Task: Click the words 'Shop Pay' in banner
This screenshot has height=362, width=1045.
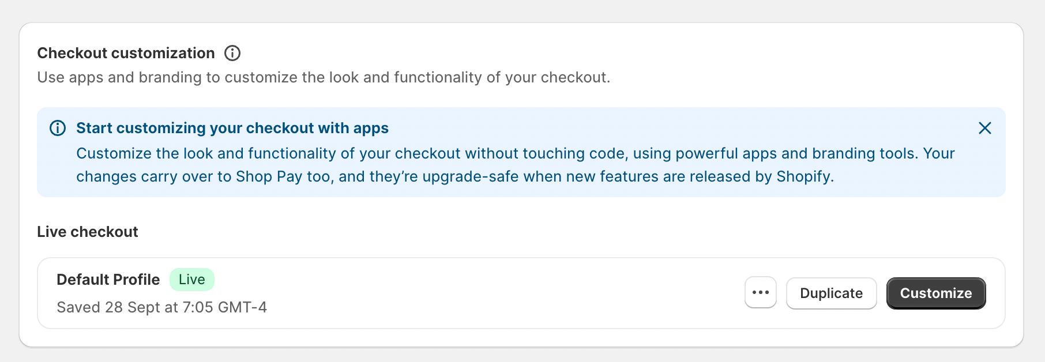Action: pos(269,176)
